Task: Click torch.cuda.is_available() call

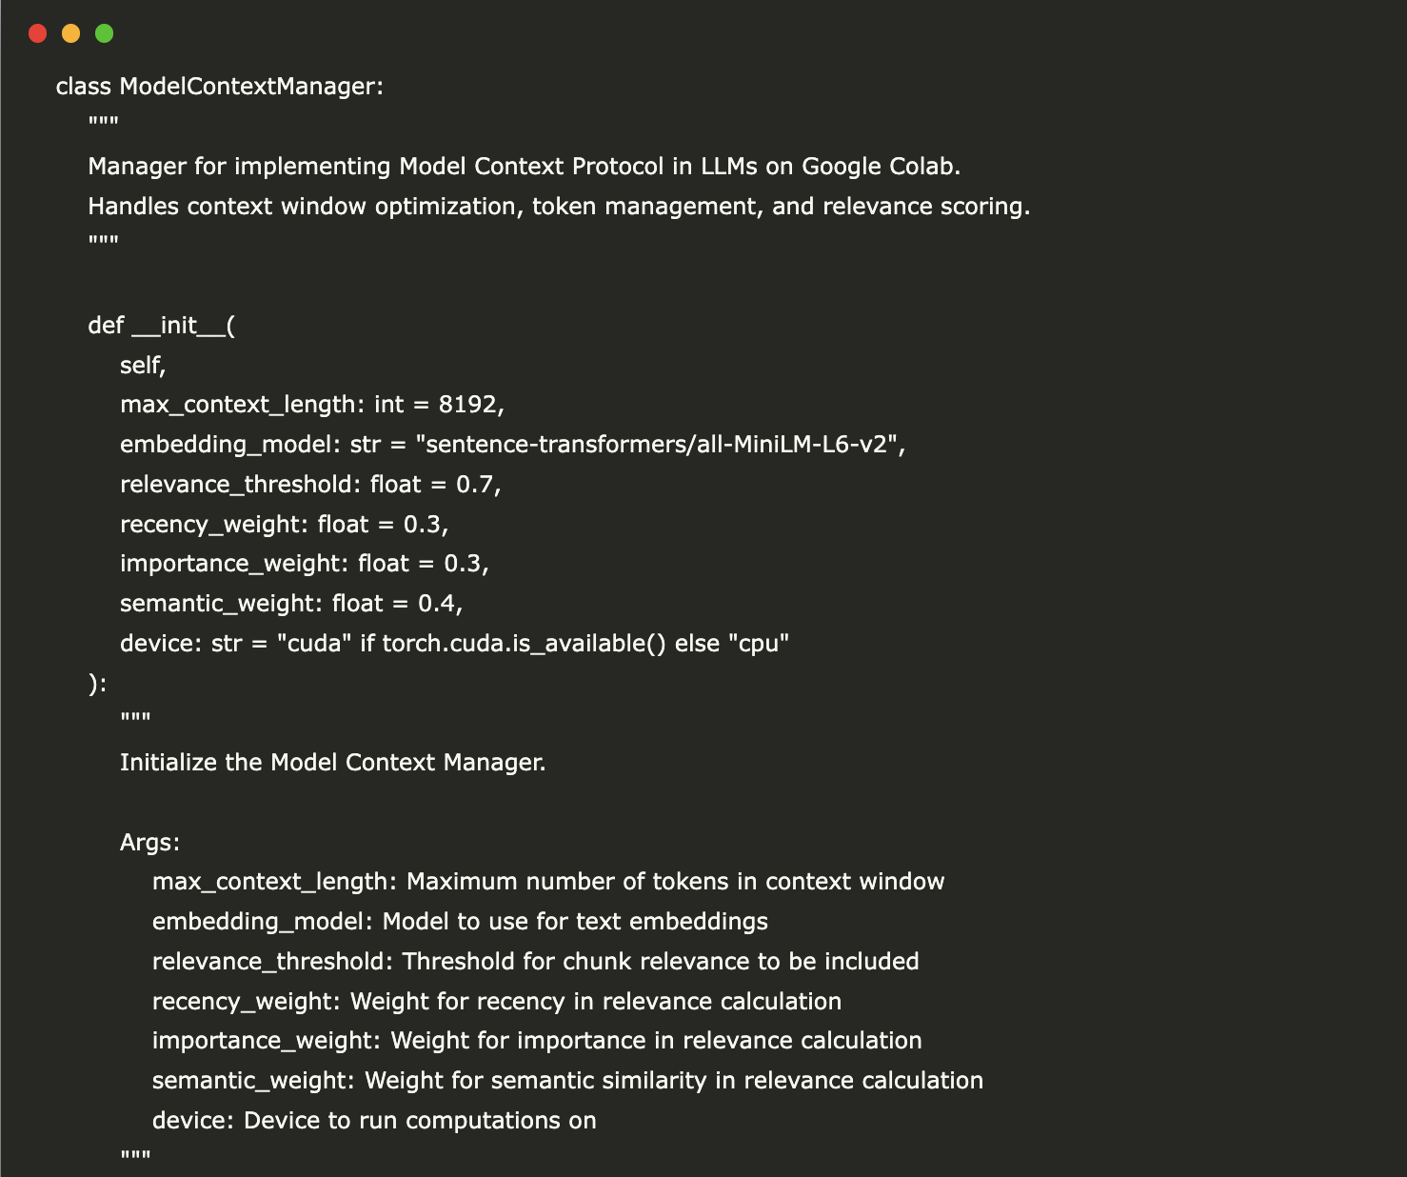Action: [524, 644]
